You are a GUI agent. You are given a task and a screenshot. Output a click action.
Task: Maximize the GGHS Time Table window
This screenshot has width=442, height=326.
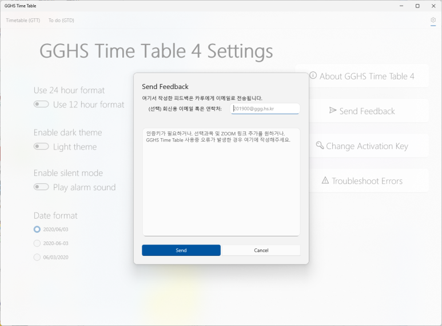coord(417,6)
